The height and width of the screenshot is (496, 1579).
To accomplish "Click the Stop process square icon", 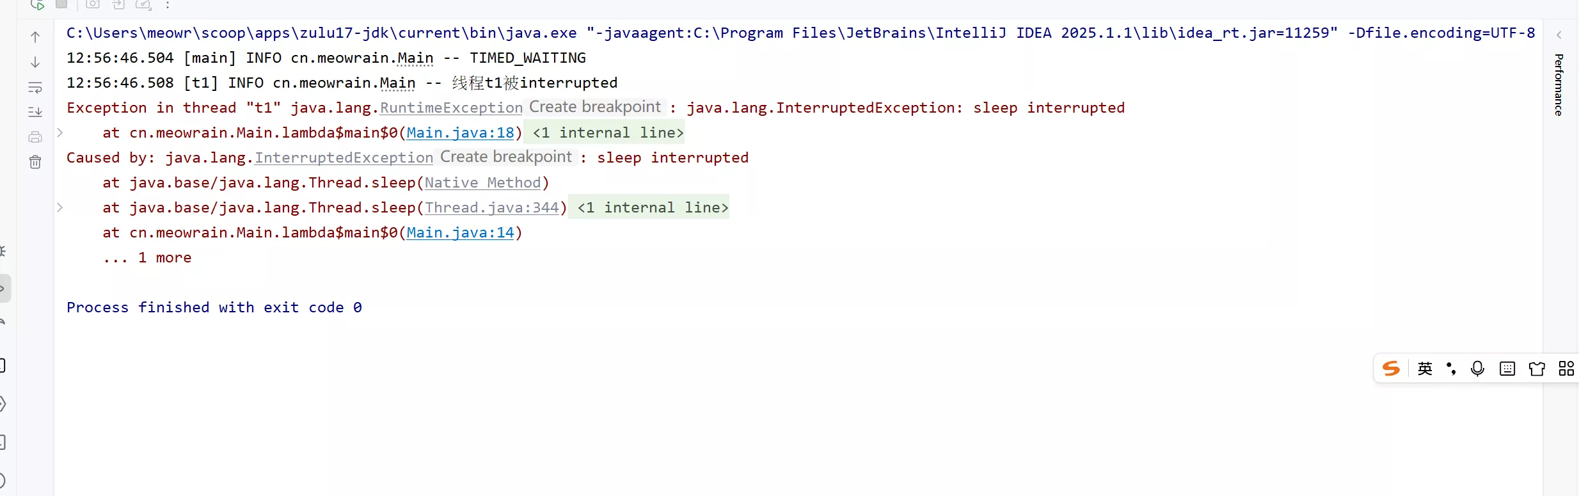I will pos(61,4).
